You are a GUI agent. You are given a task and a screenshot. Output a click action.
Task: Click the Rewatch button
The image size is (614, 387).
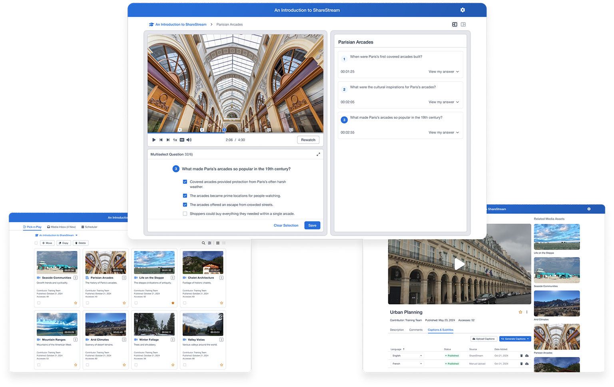[x=308, y=140]
